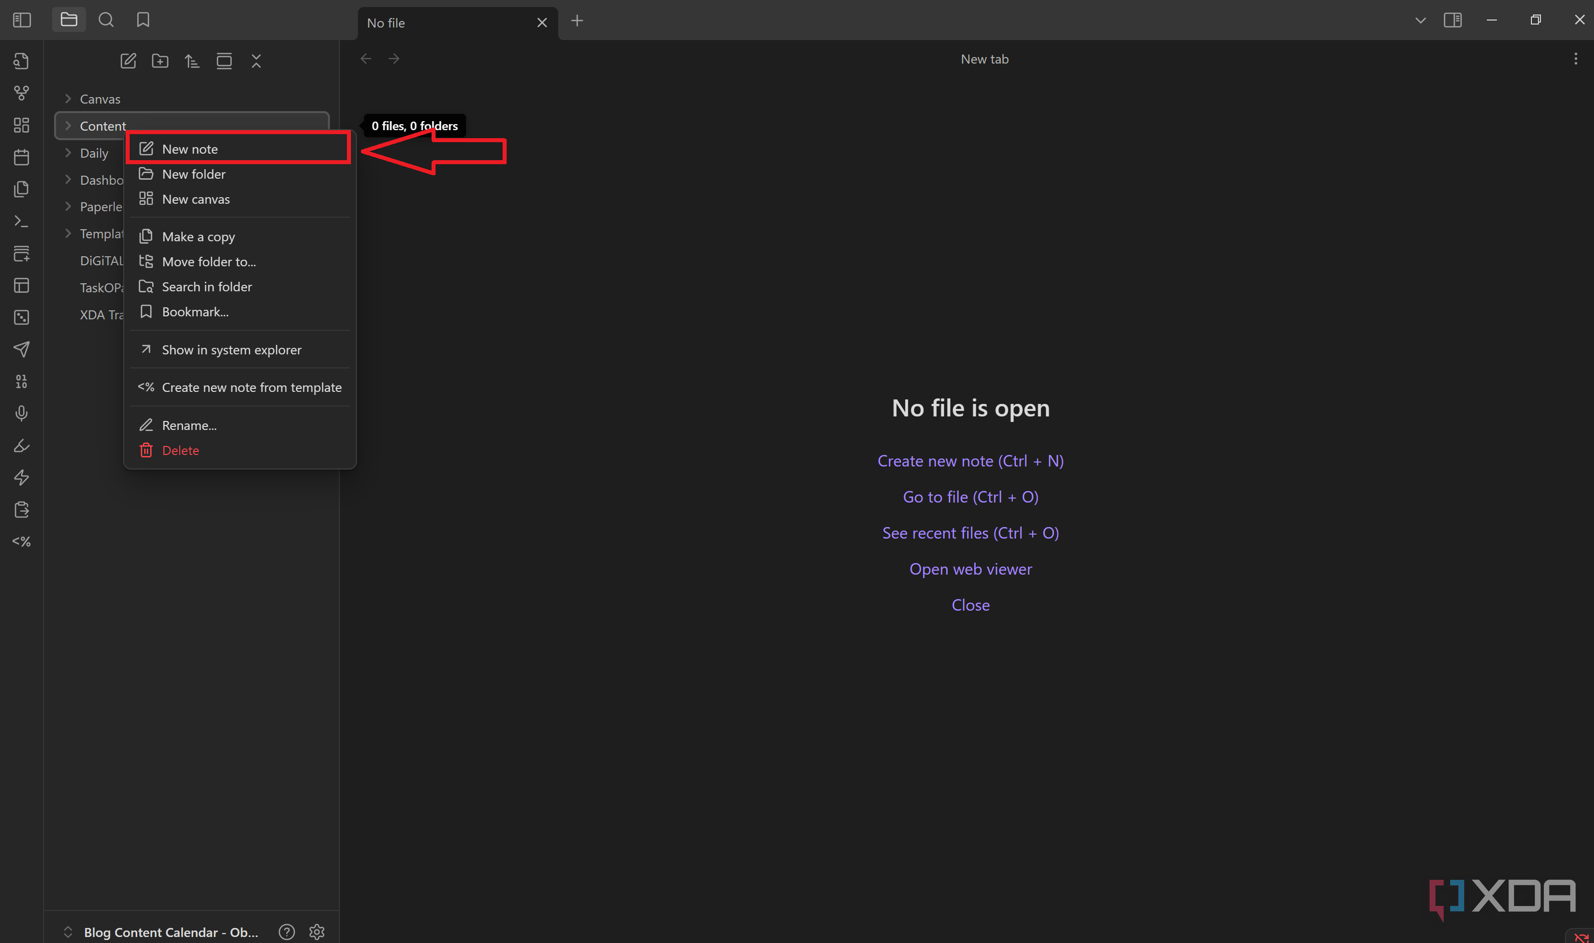Create new canvas from ribbon icon
This screenshot has height=943, width=1594.
(x=22, y=125)
